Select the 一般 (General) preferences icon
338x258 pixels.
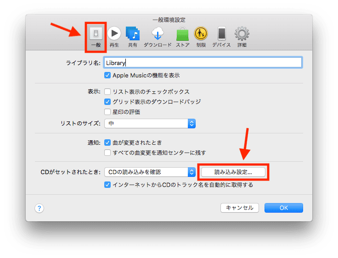click(96, 37)
